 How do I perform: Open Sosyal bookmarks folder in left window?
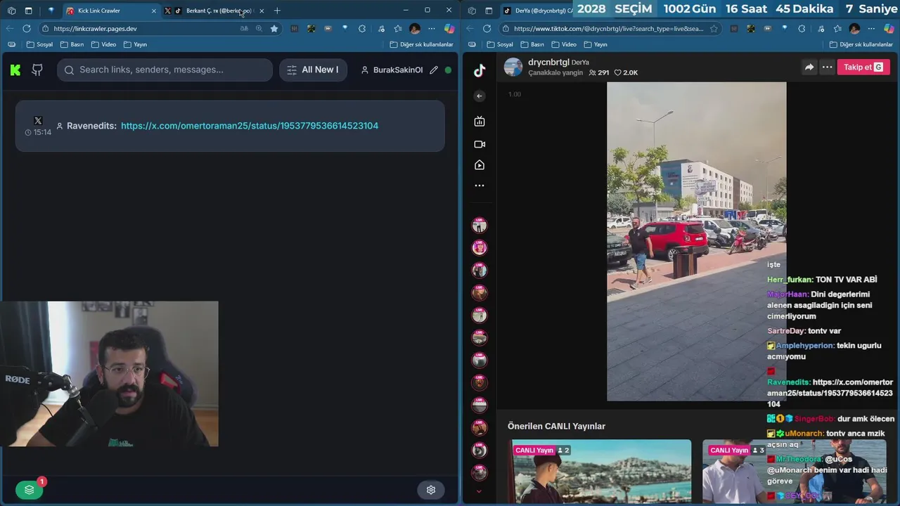[39, 44]
